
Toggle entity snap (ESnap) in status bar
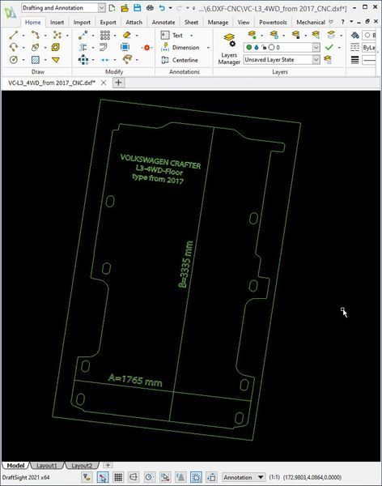point(165,477)
